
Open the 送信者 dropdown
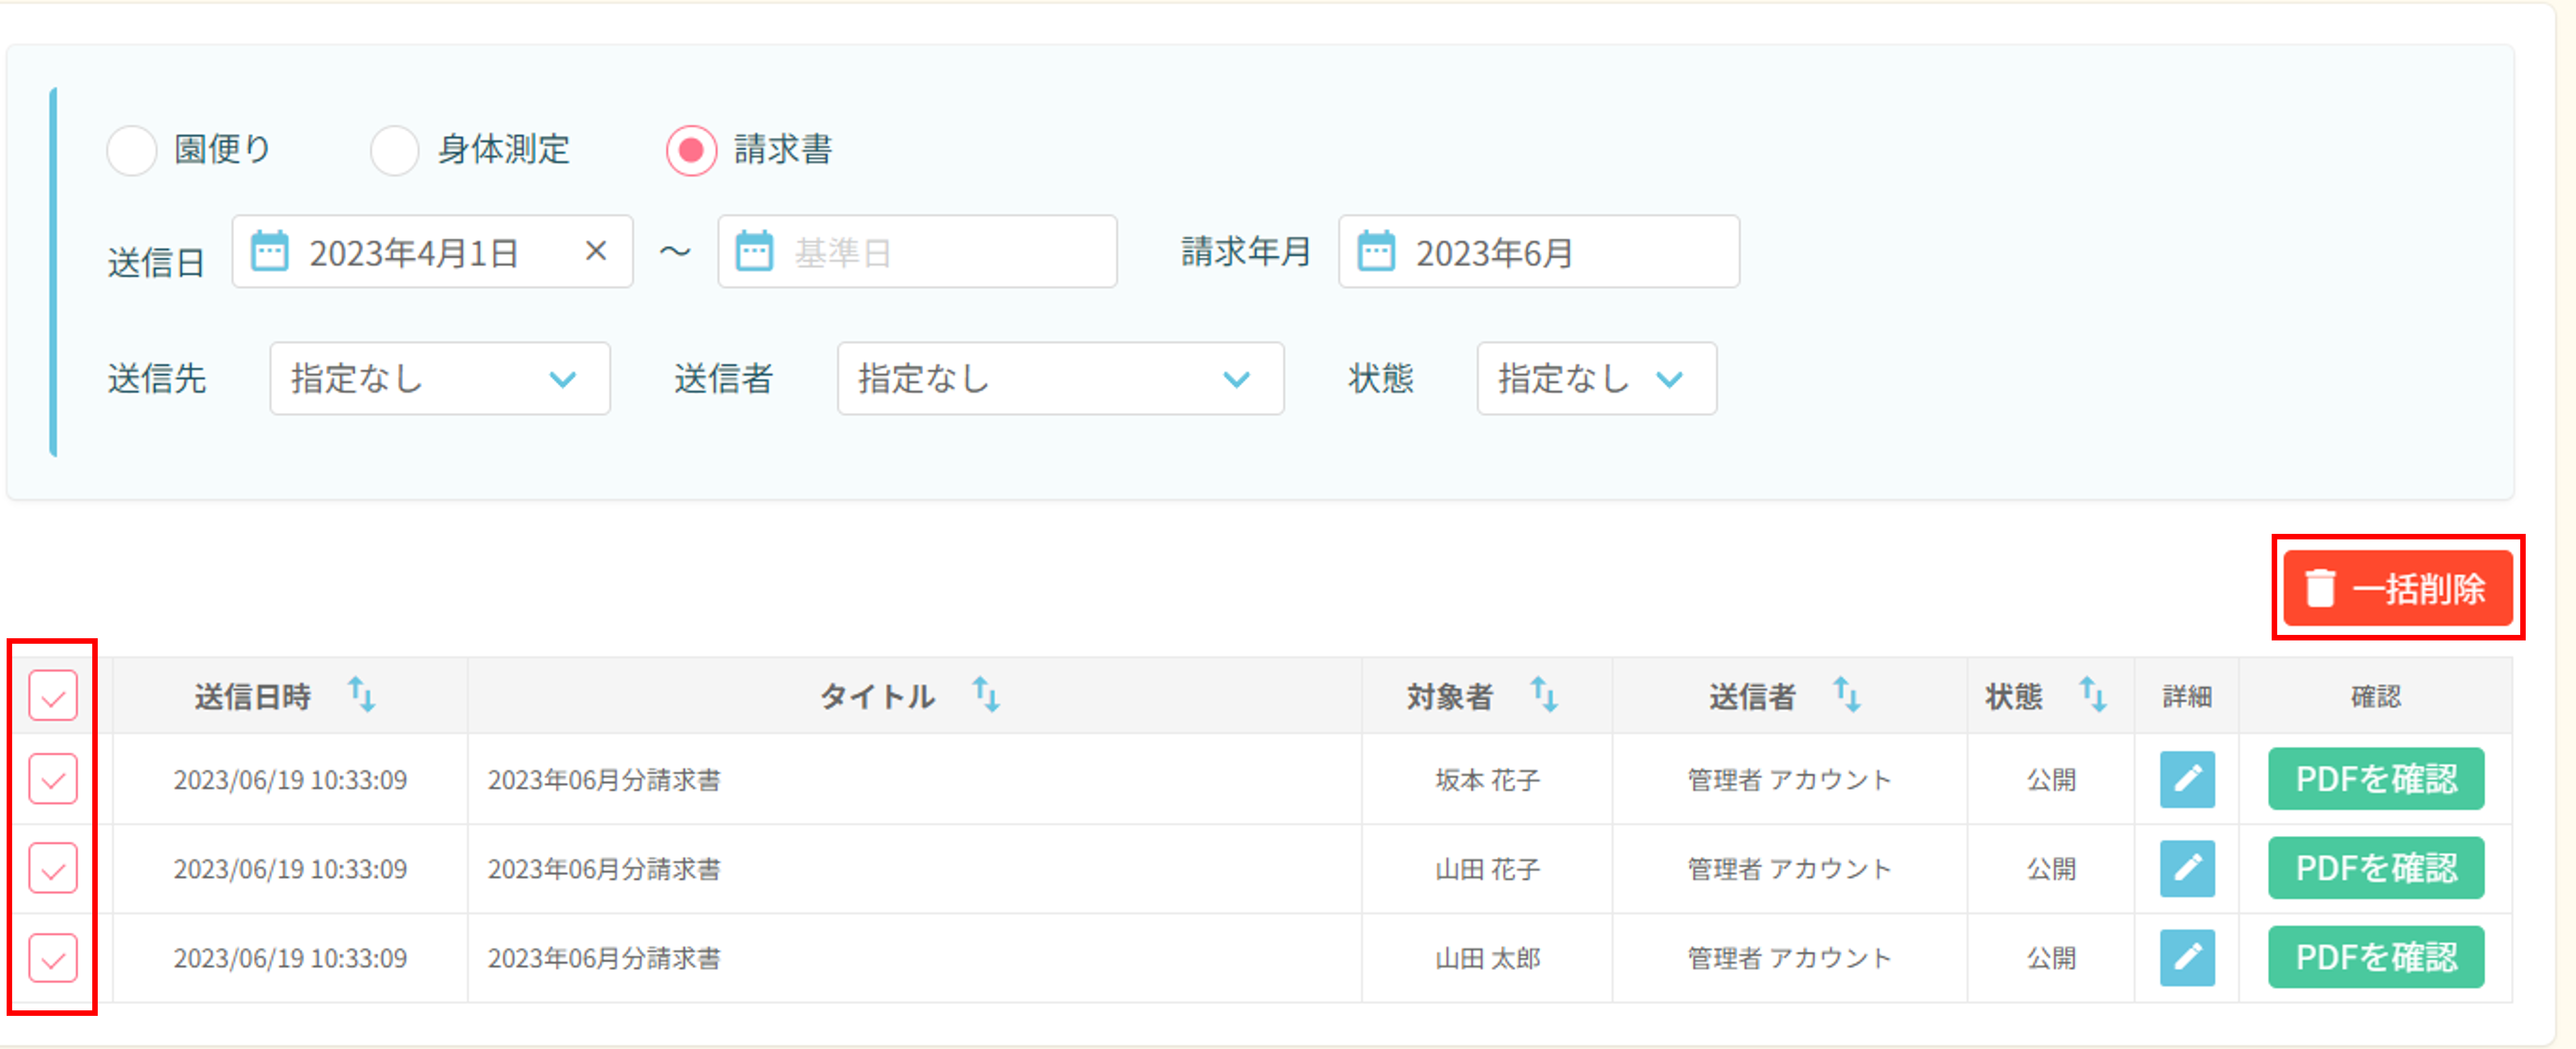point(1060,379)
